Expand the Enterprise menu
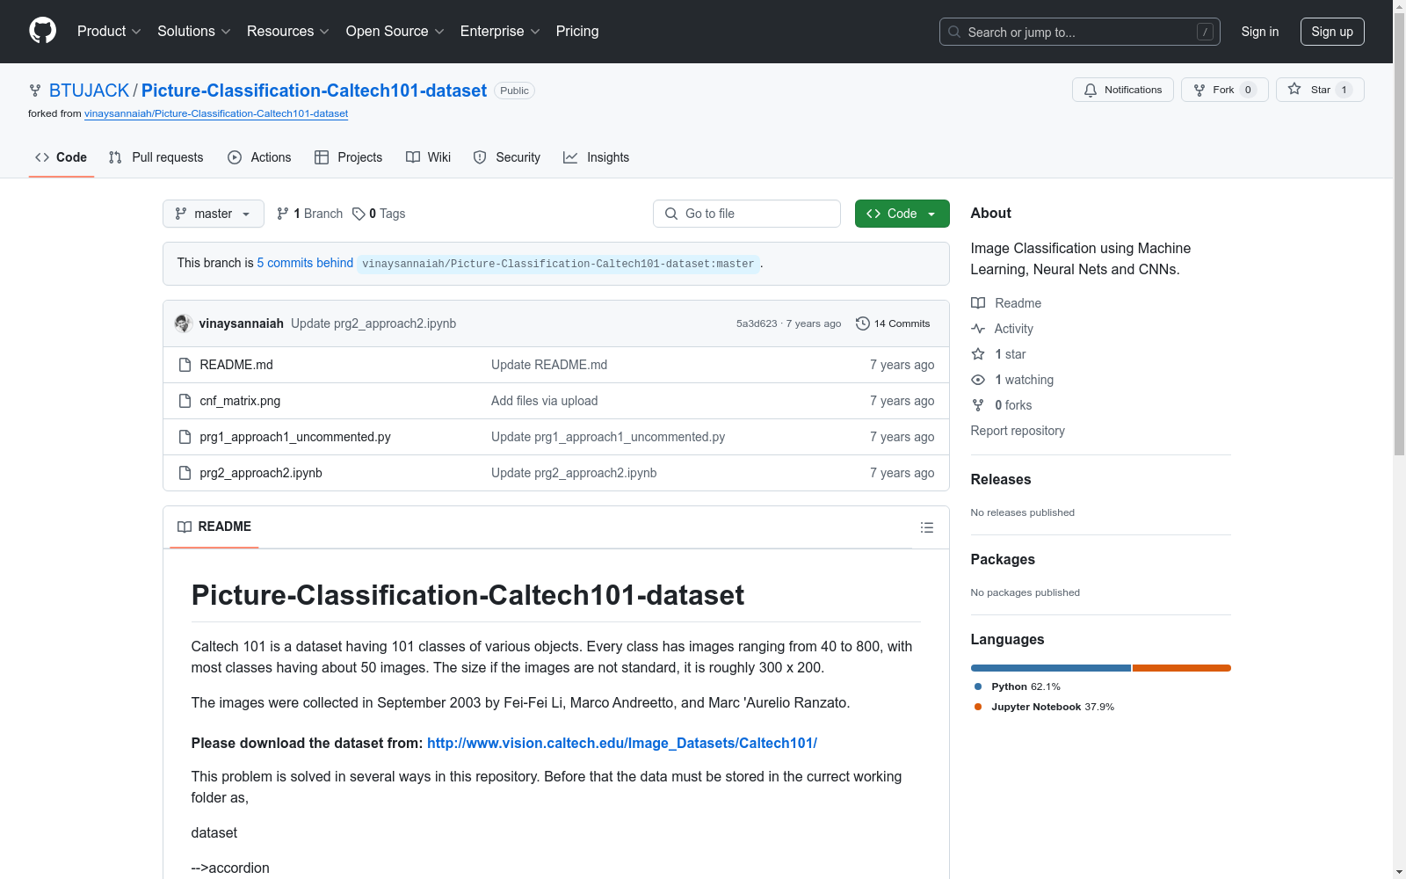The height and width of the screenshot is (879, 1406). tap(500, 31)
